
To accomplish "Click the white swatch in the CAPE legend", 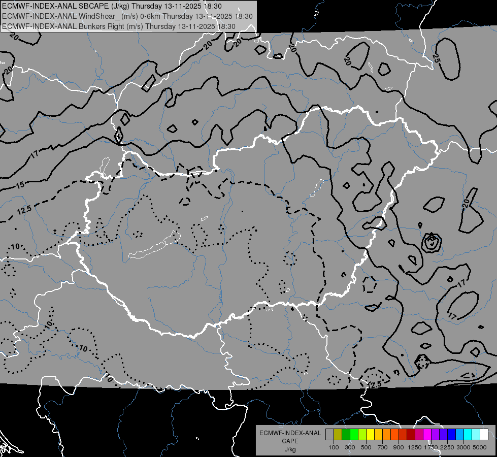I will click(484, 434).
